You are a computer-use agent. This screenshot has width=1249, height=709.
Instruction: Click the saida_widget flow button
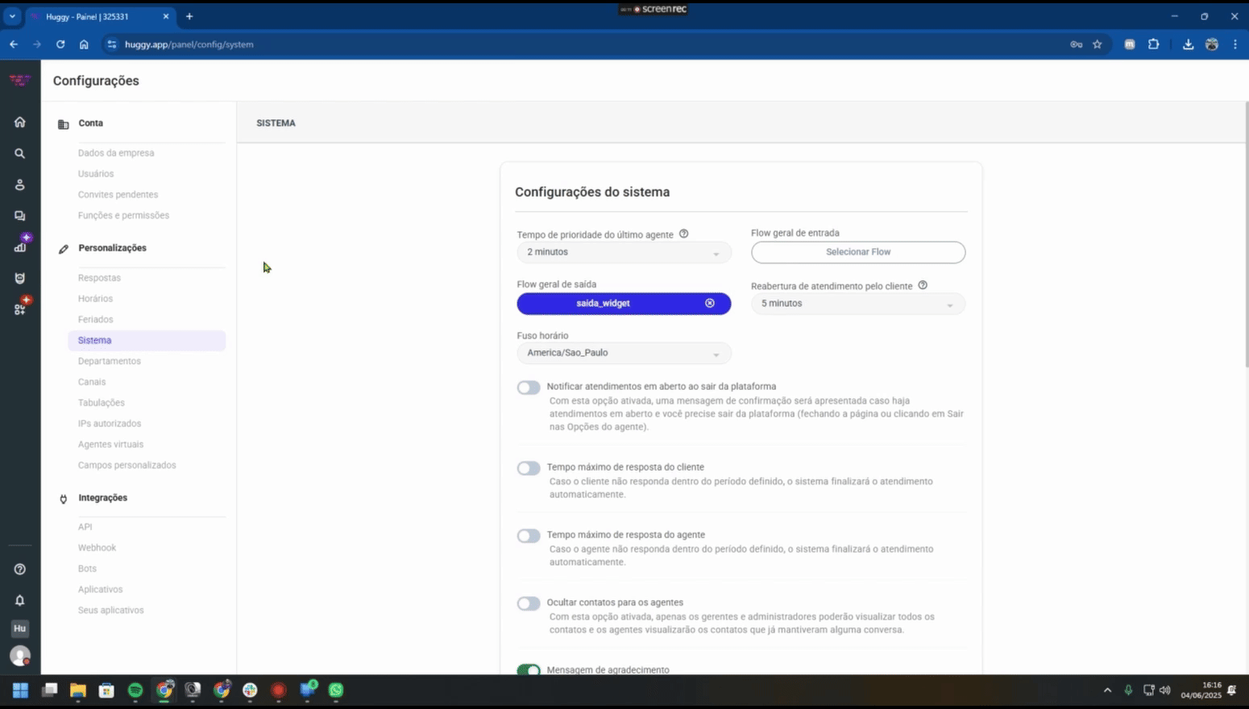click(x=624, y=304)
